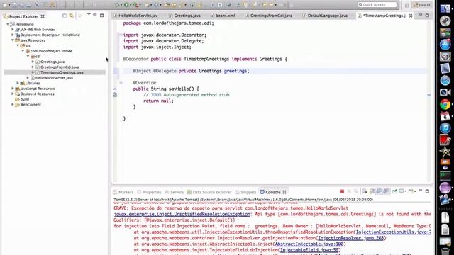The height and width of the screenshot is (255, 454).
Task: Expand Deployment Descriptor: HelloWorld node
Action: [x=13, y=35]
